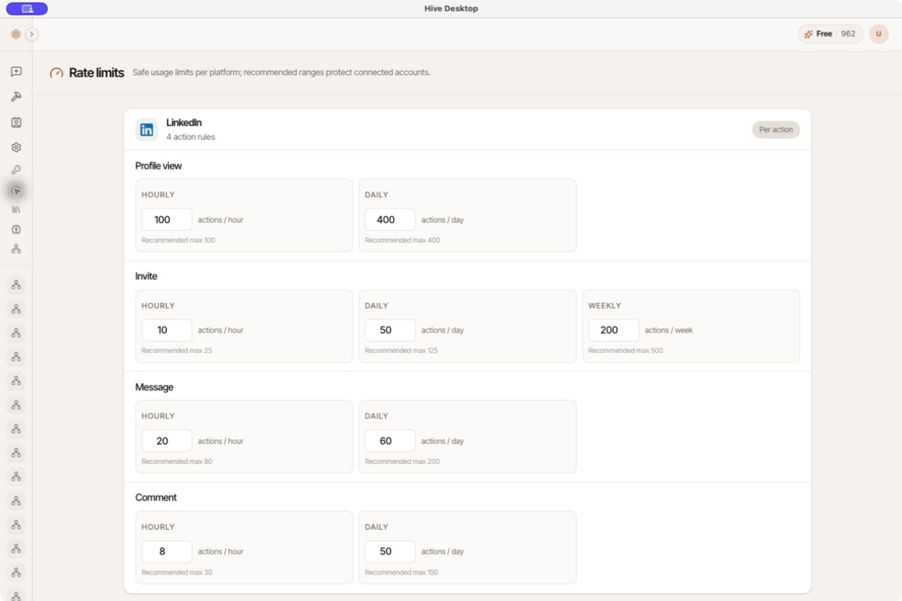
Task: Edit Profile view hourly limit field 100
Action: point(167,219)
